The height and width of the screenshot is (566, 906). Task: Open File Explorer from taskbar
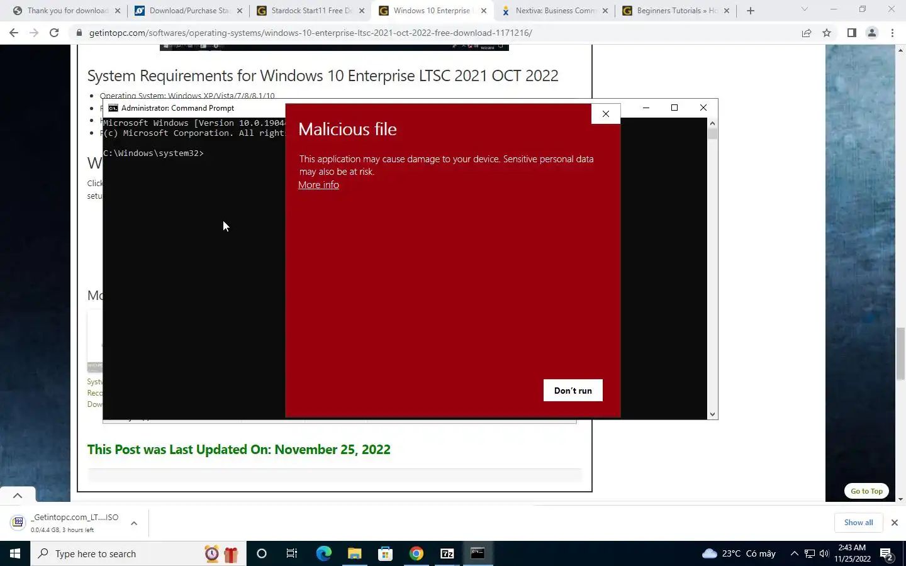354,553
